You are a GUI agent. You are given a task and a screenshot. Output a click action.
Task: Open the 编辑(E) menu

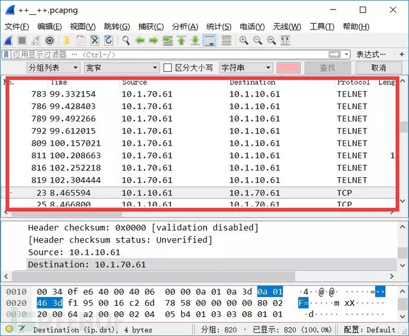coord(50,27)
